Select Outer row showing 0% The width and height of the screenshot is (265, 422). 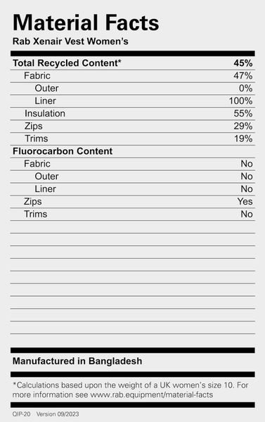click(133, 89)
